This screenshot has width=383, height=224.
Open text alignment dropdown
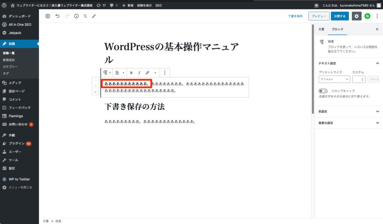pyautogui.click(x=120, y=73)
